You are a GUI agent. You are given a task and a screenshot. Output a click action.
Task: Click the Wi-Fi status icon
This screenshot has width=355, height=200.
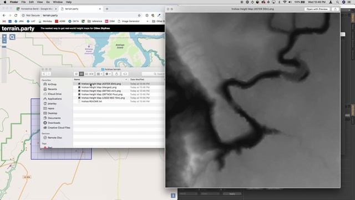[285, 2]
